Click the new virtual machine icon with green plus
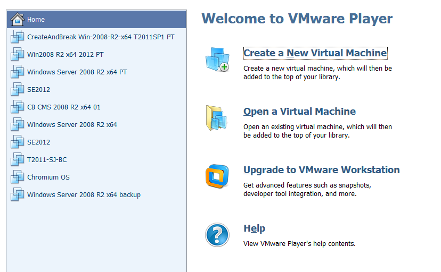This screenshot has width=441, height=272. [217, 59]
